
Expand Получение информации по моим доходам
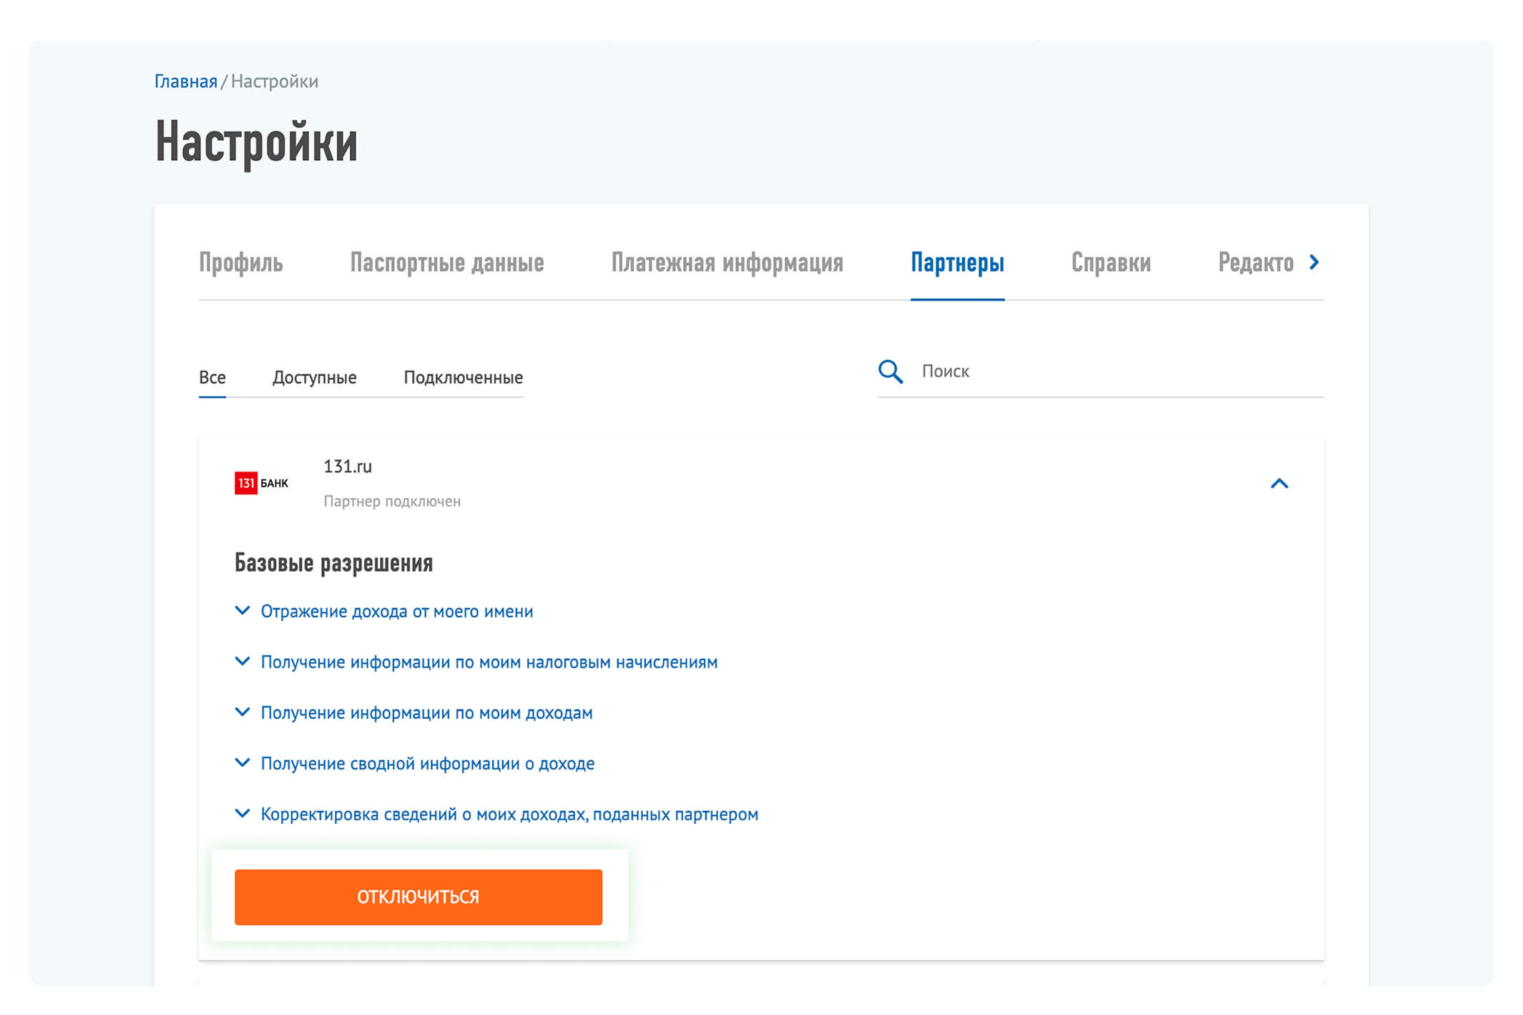[413, 712]
